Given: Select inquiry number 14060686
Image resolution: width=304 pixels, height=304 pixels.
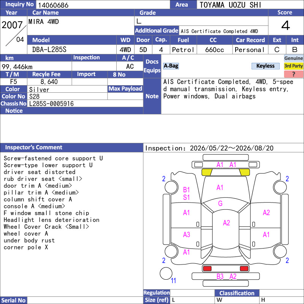Looking at the screenshot, I should (53, 5).
